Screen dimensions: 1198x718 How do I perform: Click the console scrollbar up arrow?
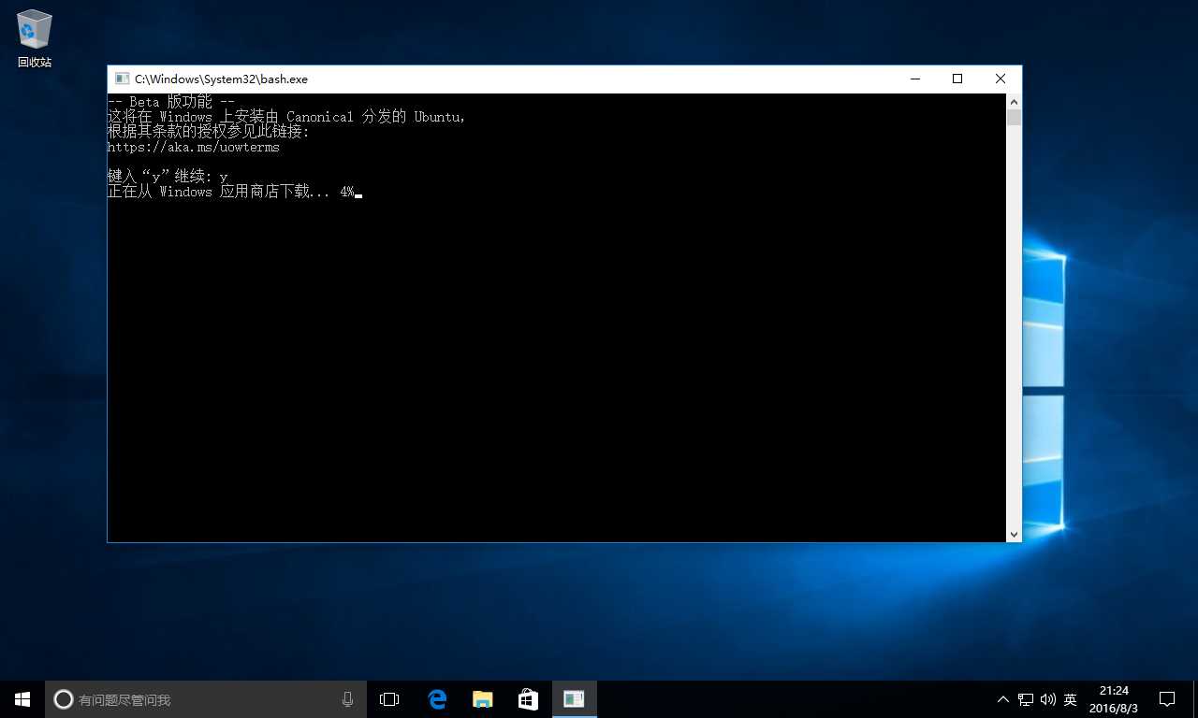coord(1014,101)
